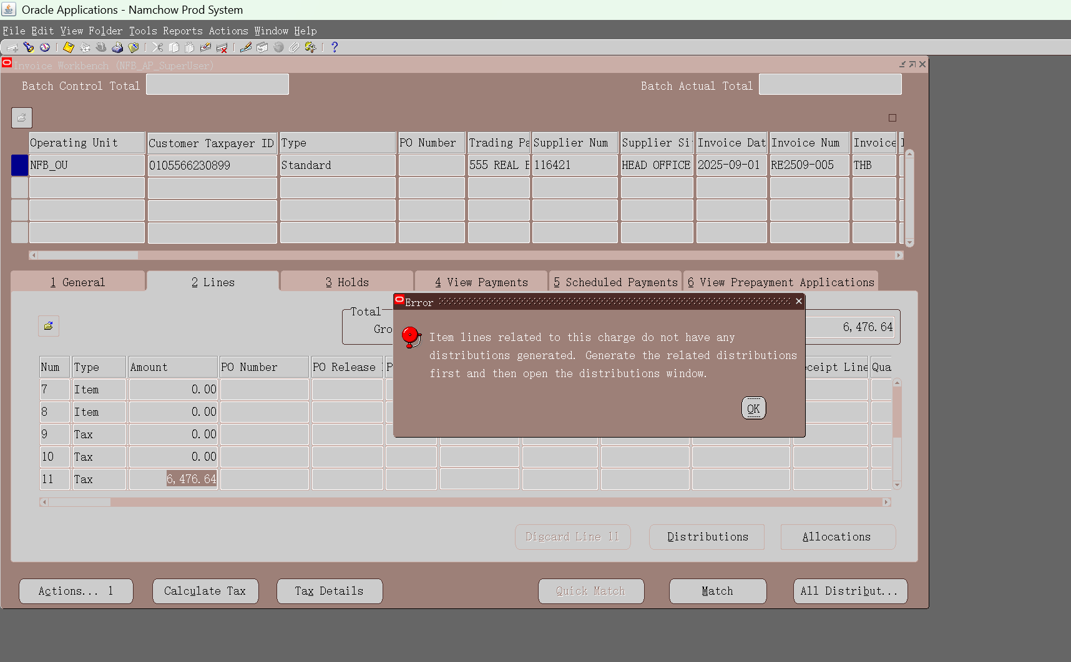Click the Paste clipboard toolbar icon
1071x662 pixels.
[190, 47]
